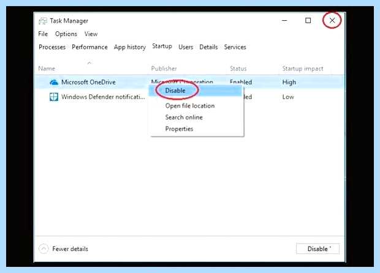Select the Startup tab

pyautogui.click(x=162, y=47)
